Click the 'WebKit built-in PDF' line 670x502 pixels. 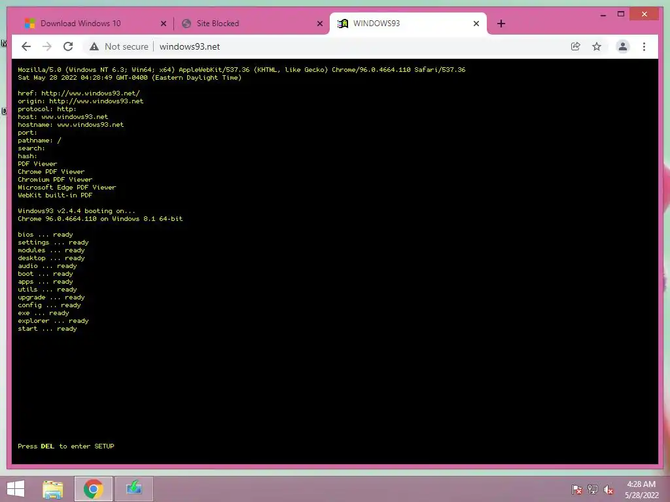click(x=55, y=195)
